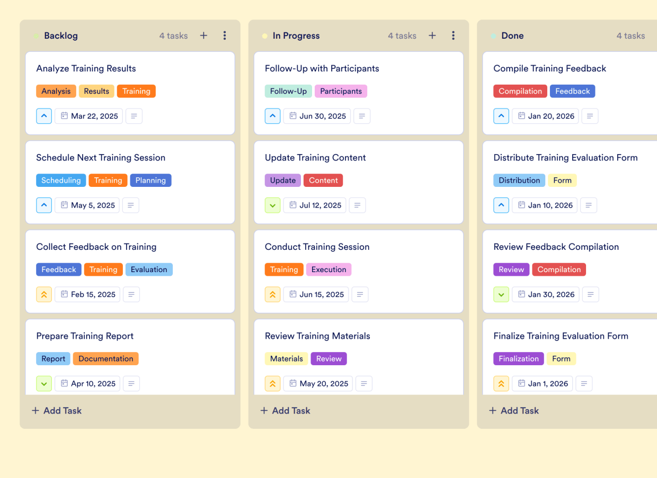Click the down chevron on Update Training Content
Viewport: 657px width, 478px height.
[x=272, y=205]
